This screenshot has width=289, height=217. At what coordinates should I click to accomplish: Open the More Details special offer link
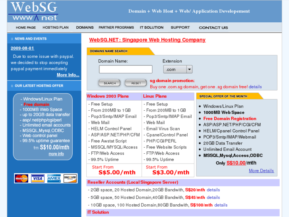coord(261,171)
